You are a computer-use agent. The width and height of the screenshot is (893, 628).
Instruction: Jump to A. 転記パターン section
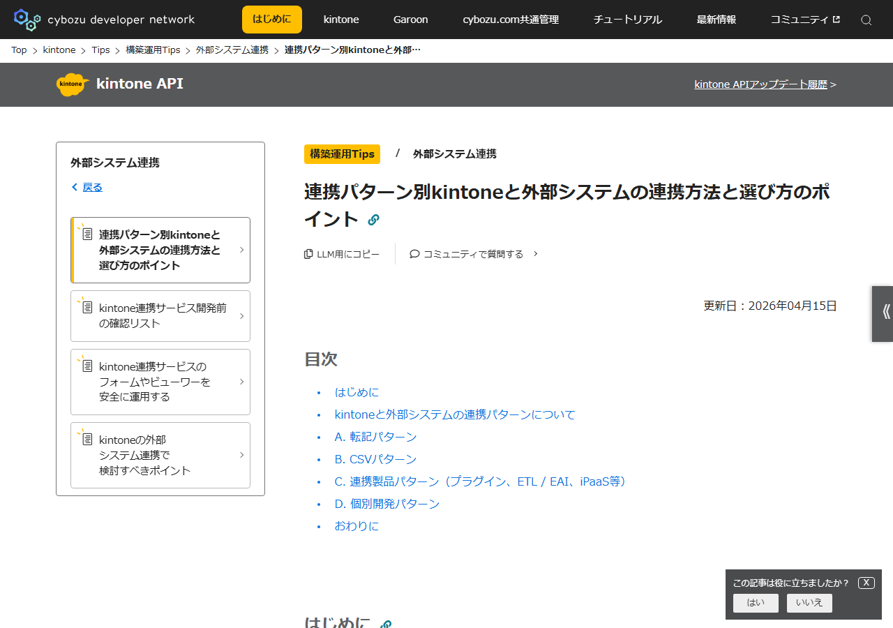(x=375, y=437)
